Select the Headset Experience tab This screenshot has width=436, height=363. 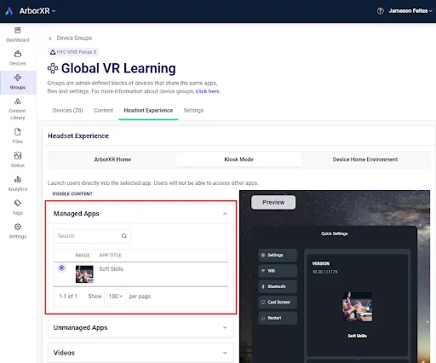tap(148, 110)
